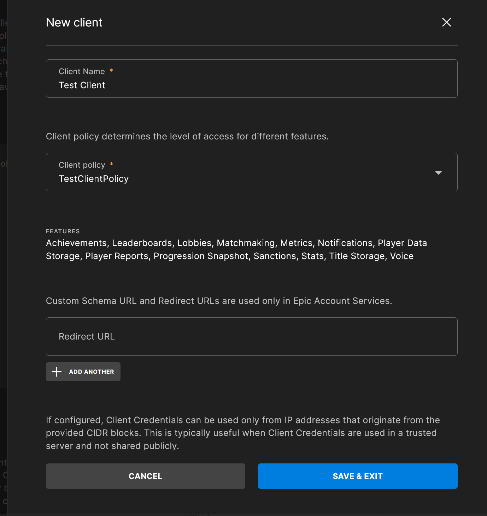
Task: Click the features list starting with Achievements
Action: pyautogui.click(x=236, y=250)
